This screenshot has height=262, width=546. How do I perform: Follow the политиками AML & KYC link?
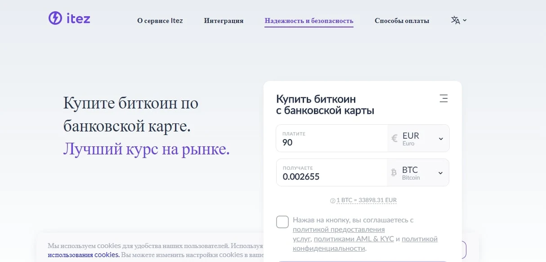coord(354,239)
